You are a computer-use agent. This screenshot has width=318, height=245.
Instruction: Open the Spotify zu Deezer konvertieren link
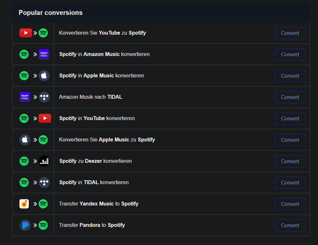pos(95,161)
